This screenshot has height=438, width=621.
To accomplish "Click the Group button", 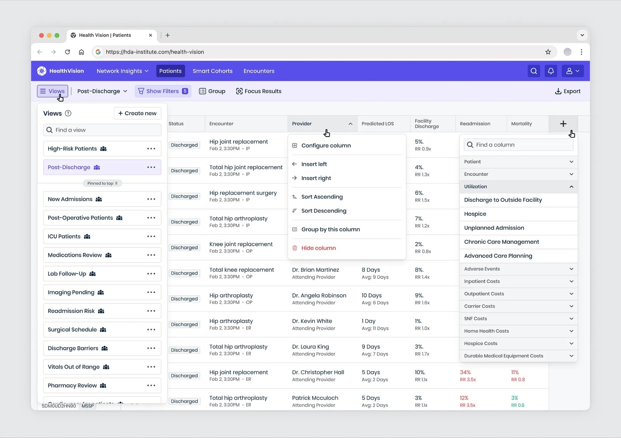I will (212, 91).
